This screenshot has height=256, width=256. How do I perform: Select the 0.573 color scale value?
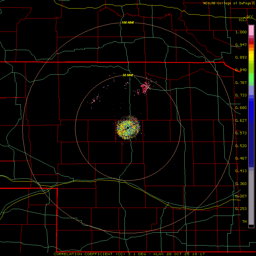point(241,133)
